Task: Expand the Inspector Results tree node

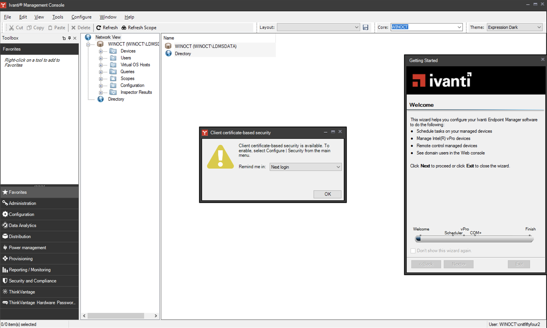Action: [x=101, y=93]
